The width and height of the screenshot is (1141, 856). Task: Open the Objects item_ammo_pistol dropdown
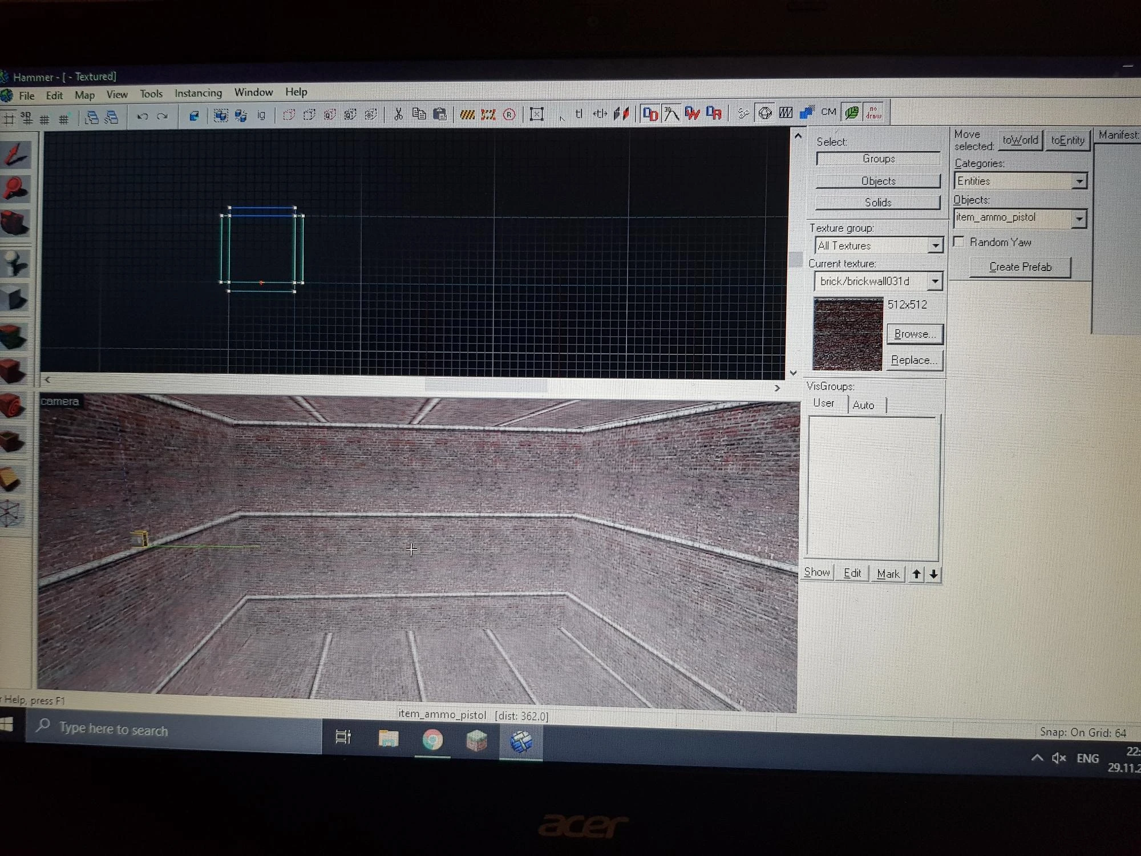pos(1078,219)
